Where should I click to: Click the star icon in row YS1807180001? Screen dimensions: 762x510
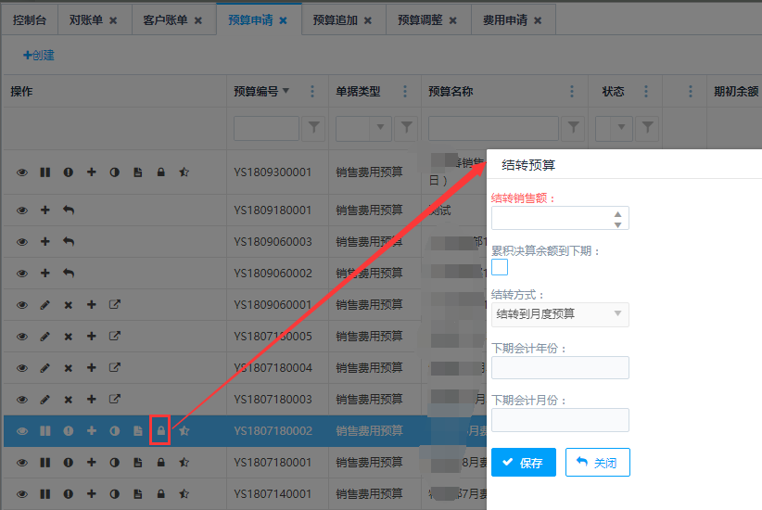click(184, 463)
